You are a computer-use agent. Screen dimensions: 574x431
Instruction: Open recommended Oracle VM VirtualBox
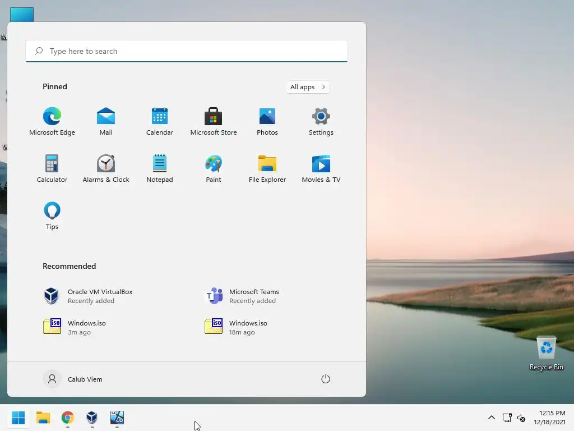[88, 296]
